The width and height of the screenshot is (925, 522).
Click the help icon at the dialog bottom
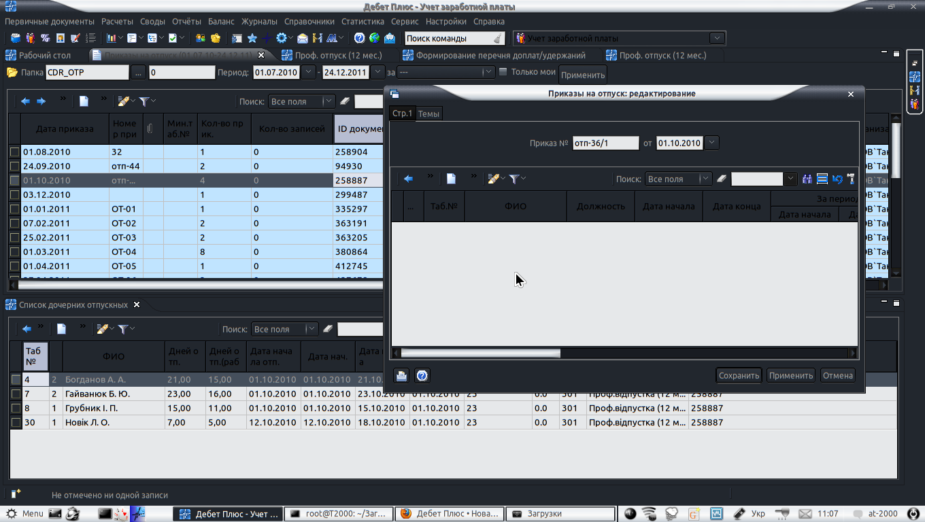click(422, 375)
